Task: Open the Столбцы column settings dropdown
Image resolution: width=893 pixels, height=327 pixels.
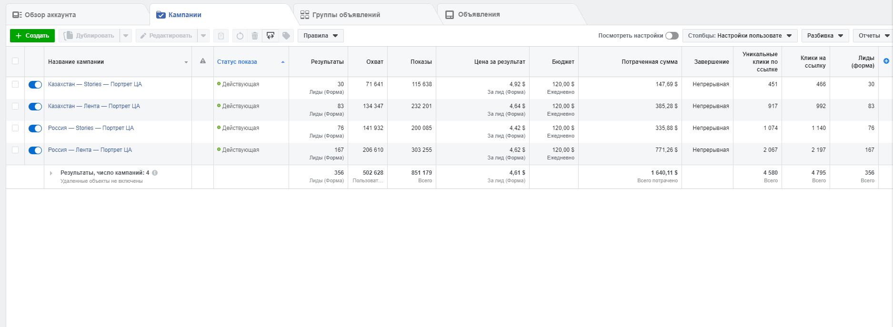Action: (740, 36)
